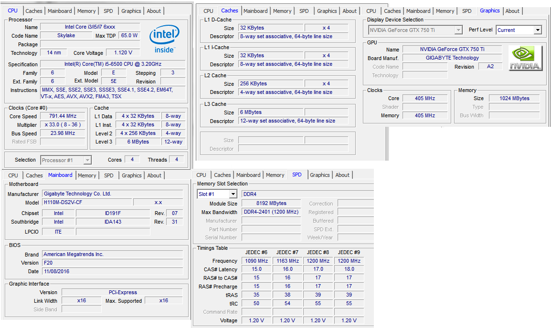Open the Slot #1 memory slot dropdown
The width and height of the screenshot is (551, 328).
click(233, 194)
